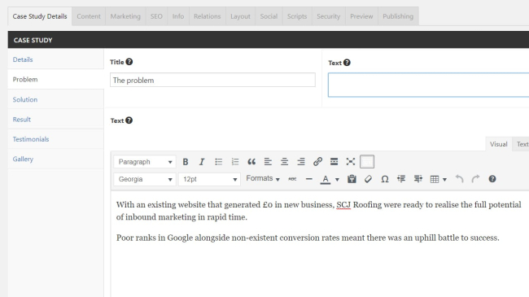Screen dimensions: 529x297
Task: Insert or edit a link
Action: click(317, 162)
